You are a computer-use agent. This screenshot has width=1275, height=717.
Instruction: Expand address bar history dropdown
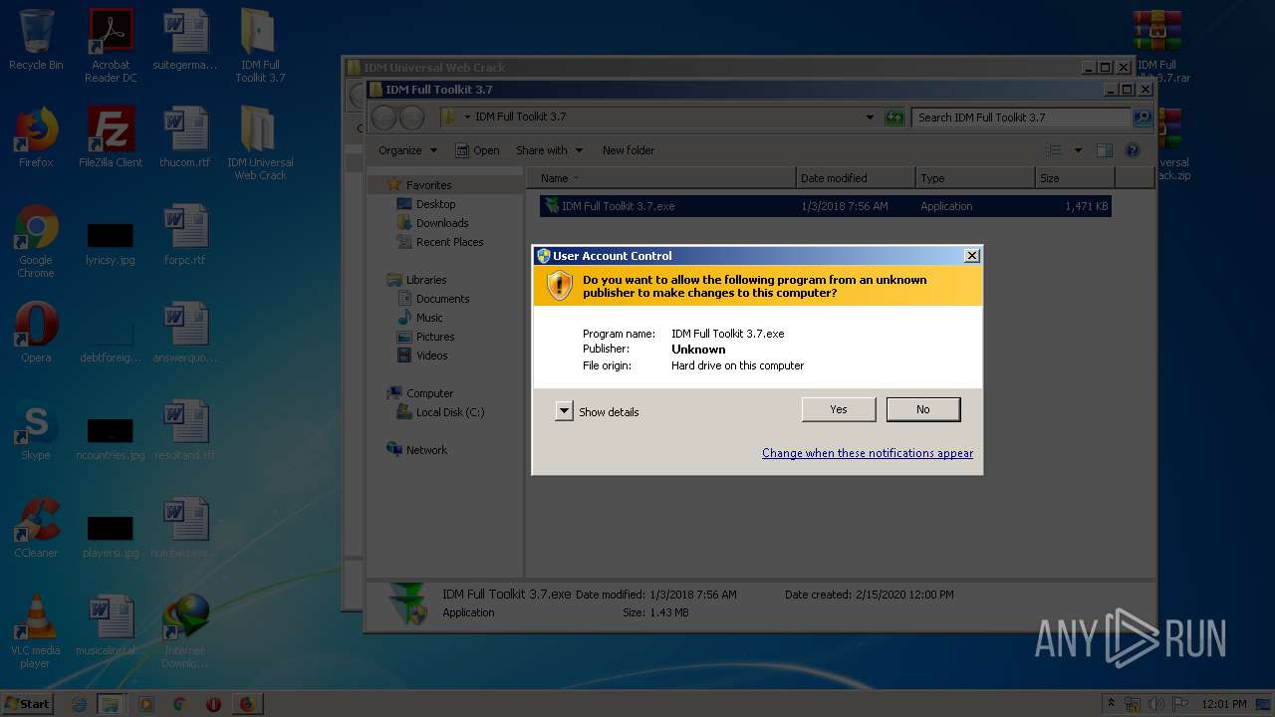point(872,118)
